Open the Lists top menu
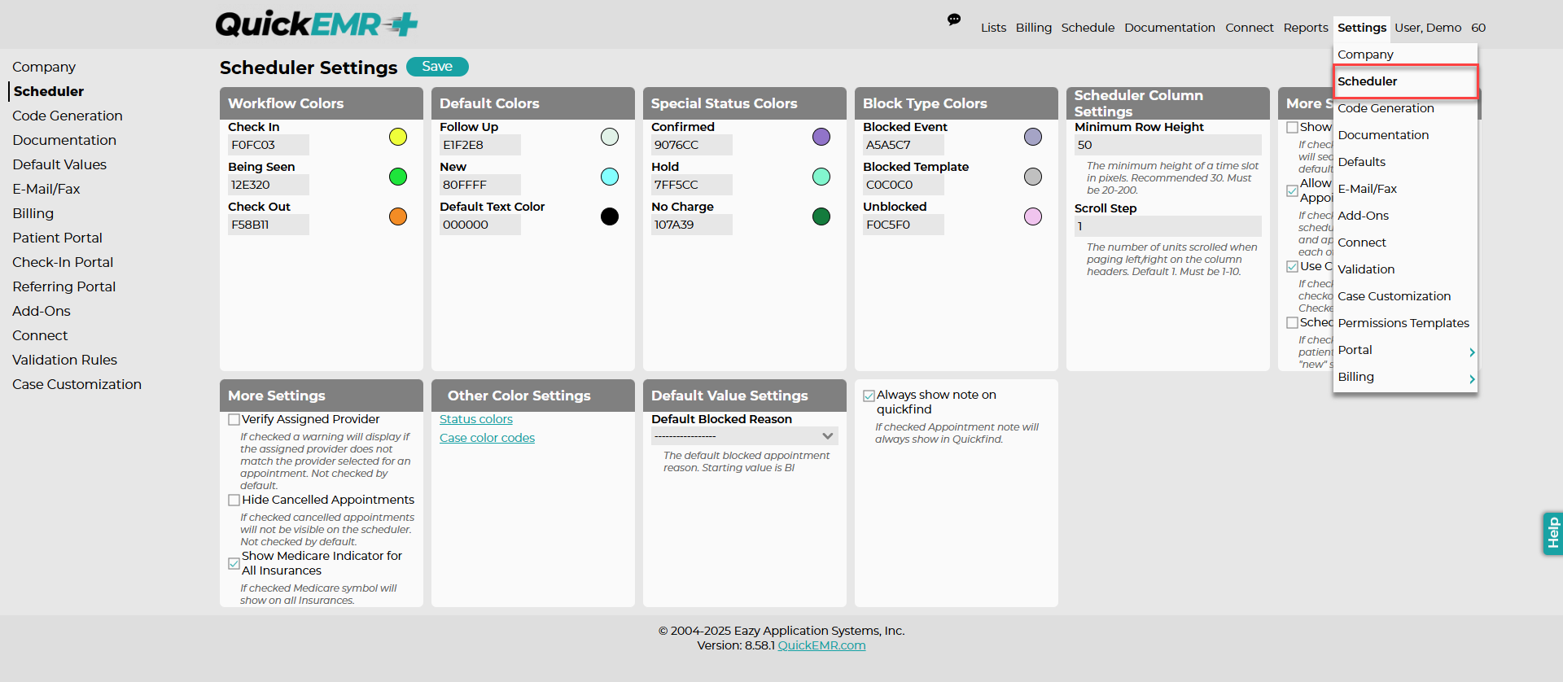 pyautogui.click(x=993, y=28)
